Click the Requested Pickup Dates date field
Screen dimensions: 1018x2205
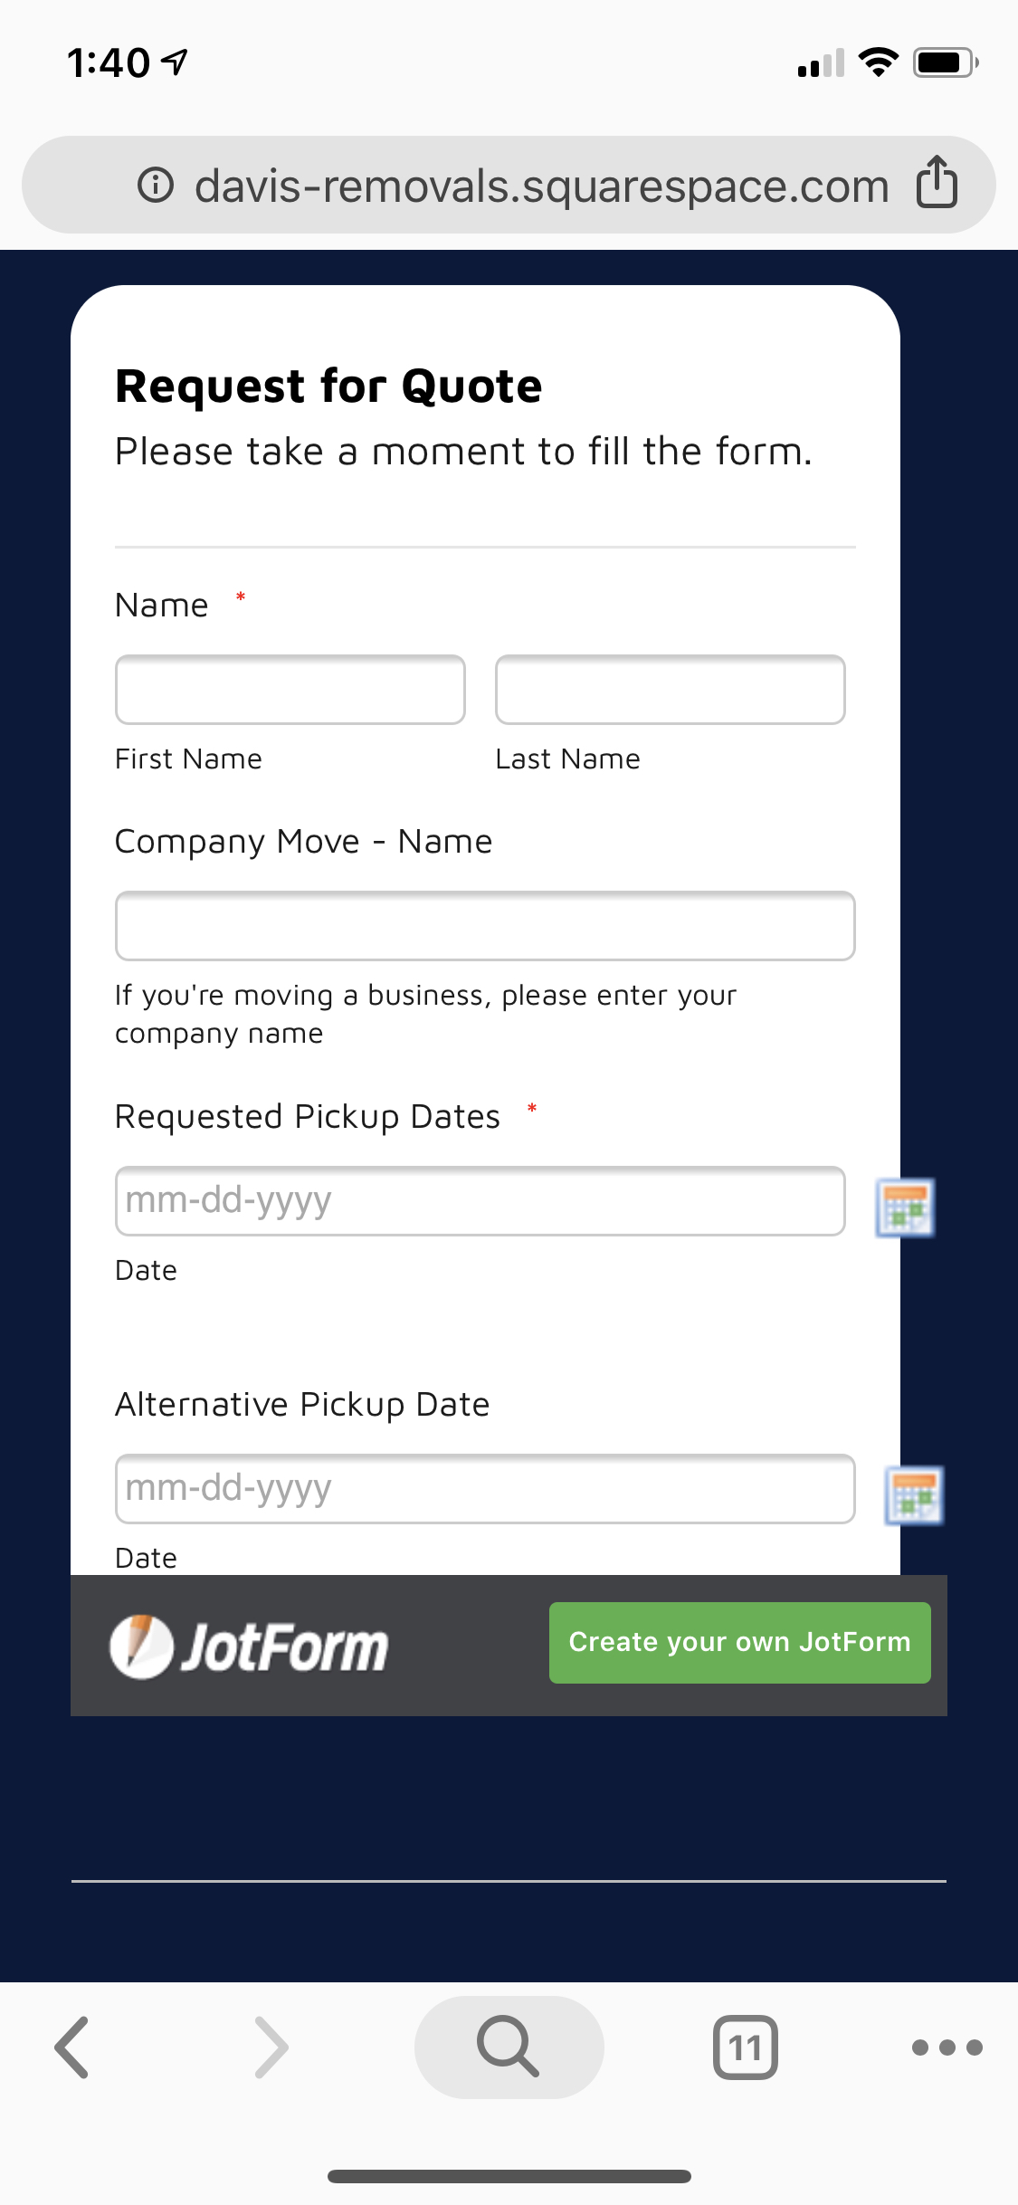coord(480,1201)
